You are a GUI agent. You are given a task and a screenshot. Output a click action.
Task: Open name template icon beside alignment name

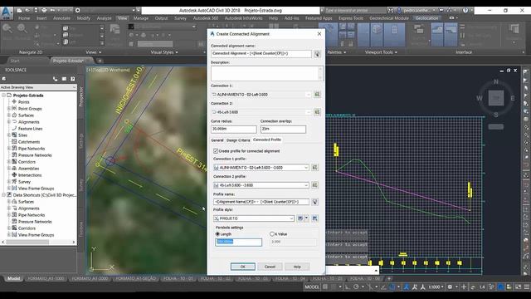pos(317,54)
